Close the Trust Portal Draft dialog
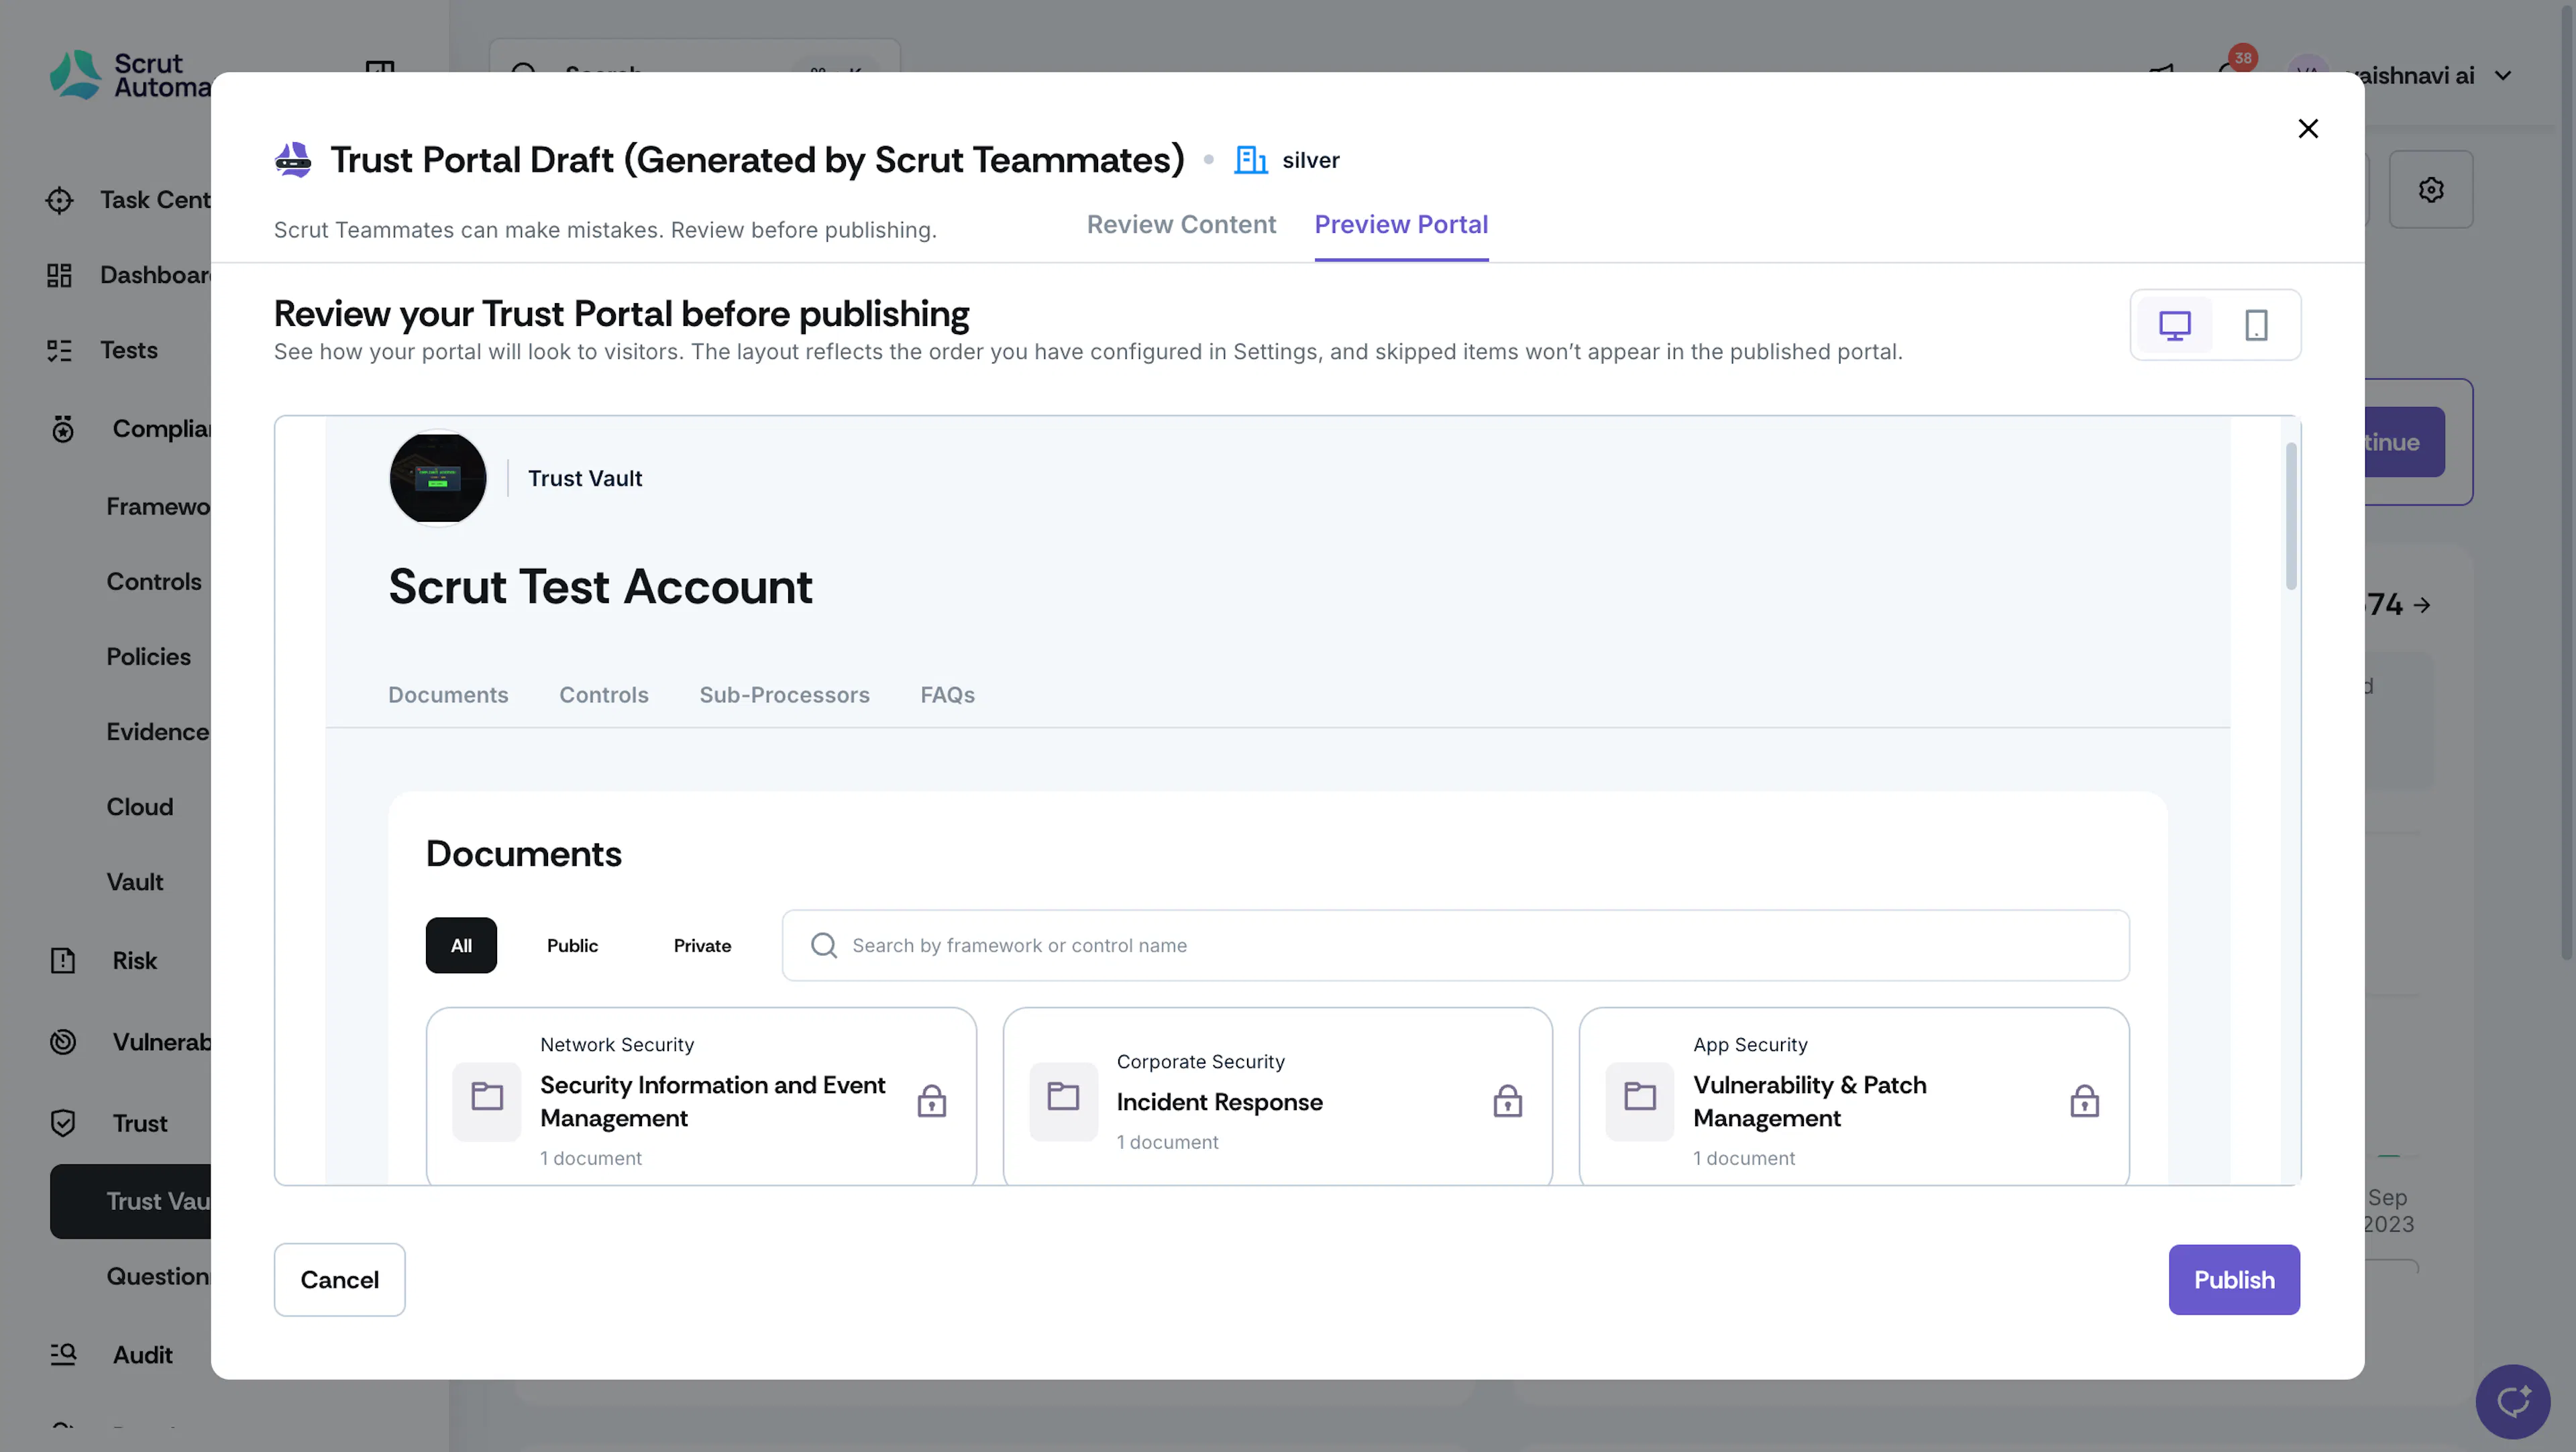This screenshot has width=2576, height=1452. pos(2307,128)
